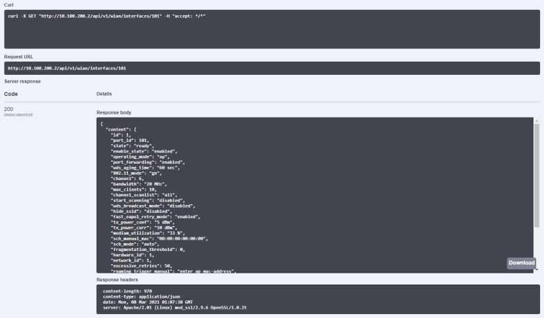Click the content-type: application/json header
The image size is (544, 318).
[142, 296]
